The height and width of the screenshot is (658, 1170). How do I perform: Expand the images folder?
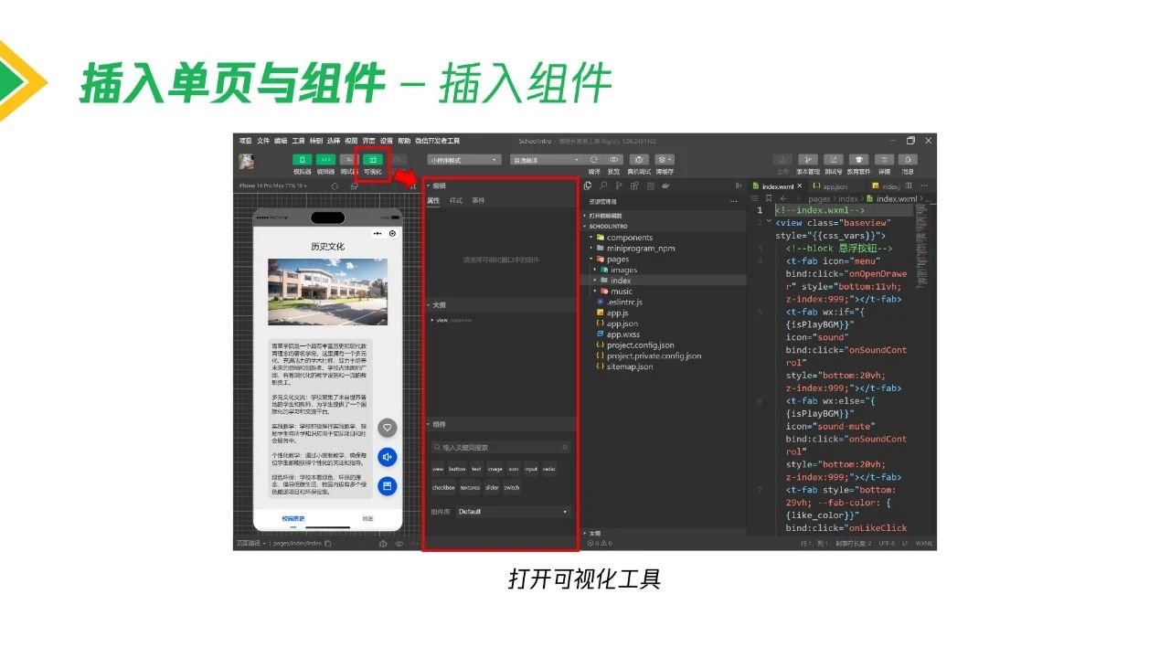click(623, 270)
